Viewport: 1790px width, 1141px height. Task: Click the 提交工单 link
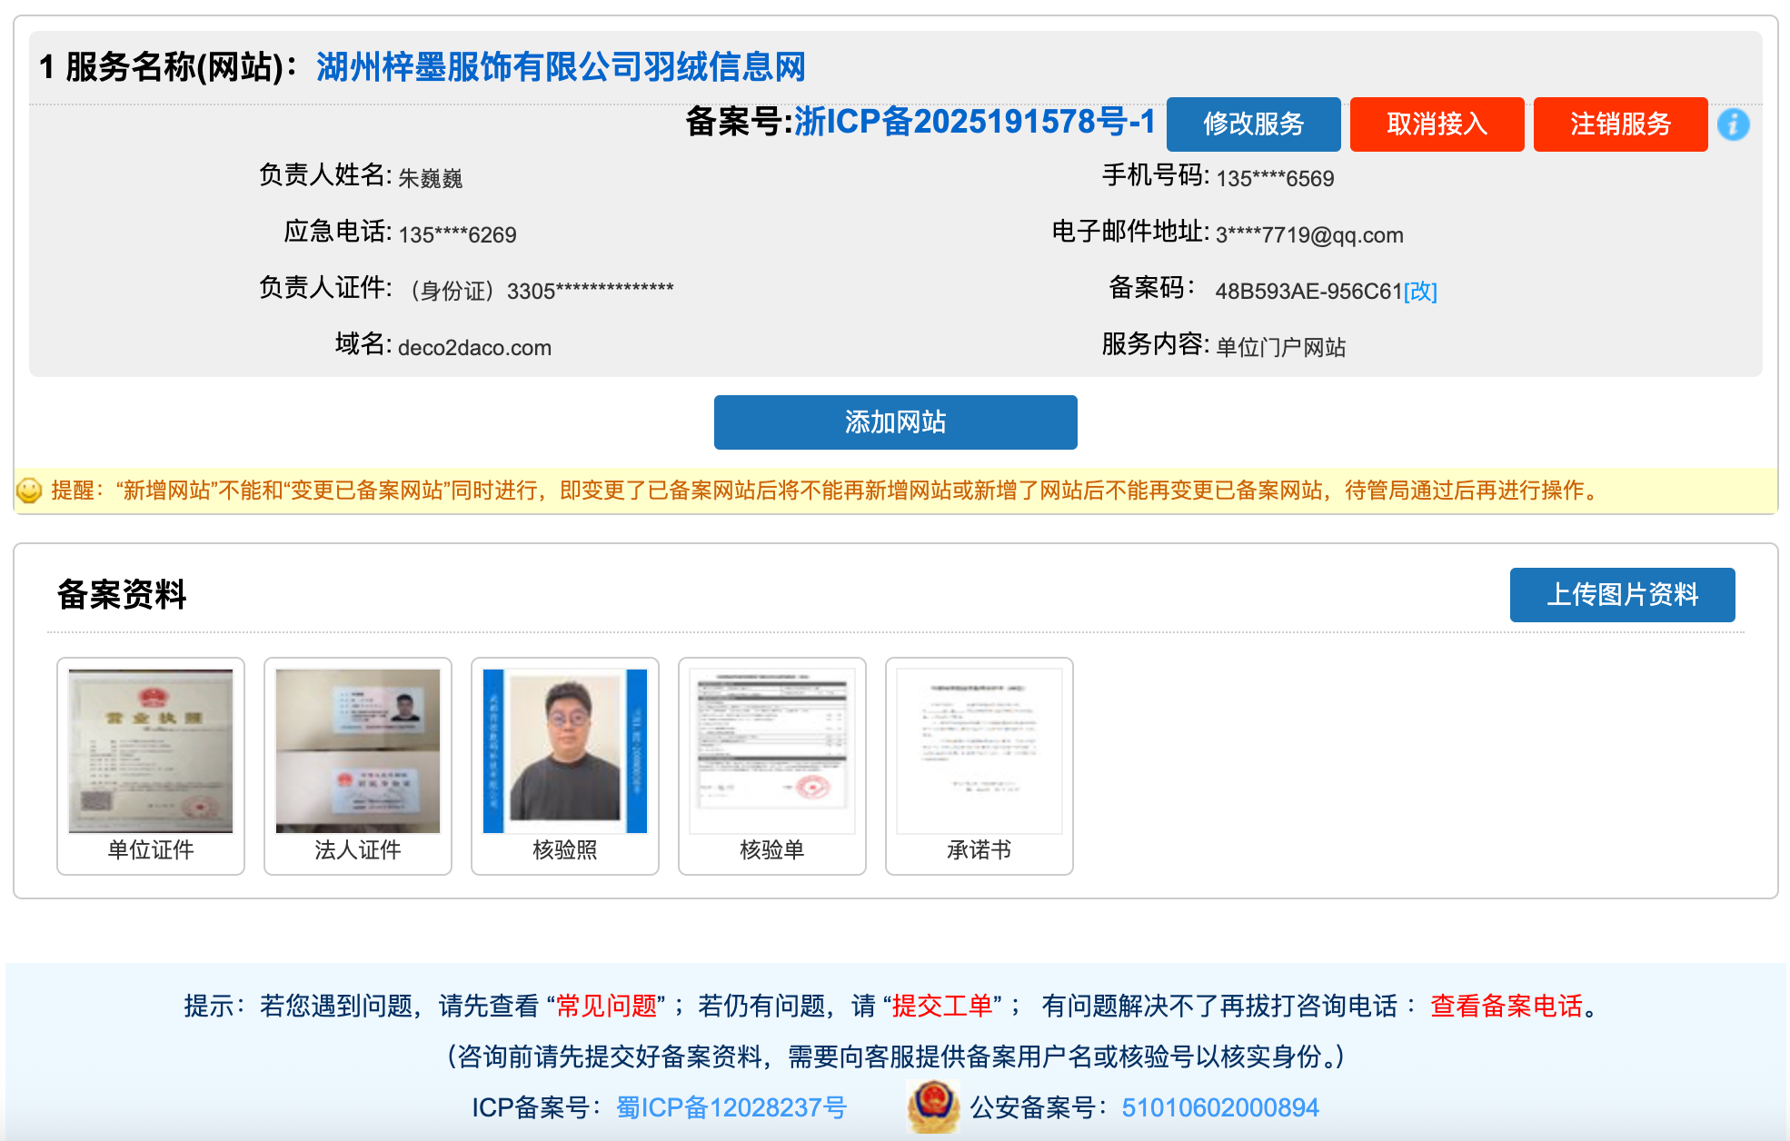(x=942, y=1006)
